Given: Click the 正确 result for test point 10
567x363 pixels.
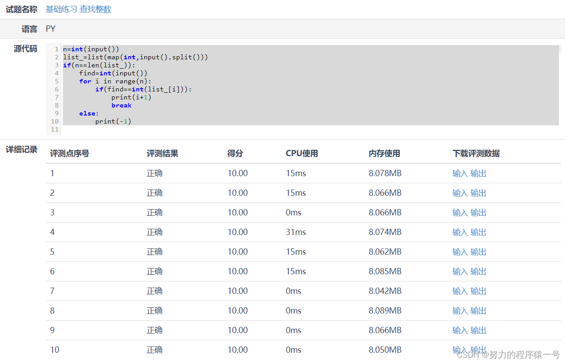Looking at the screenshot, I should click(x=155, y=350).
